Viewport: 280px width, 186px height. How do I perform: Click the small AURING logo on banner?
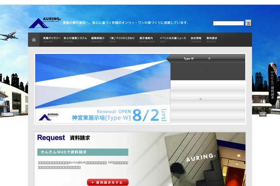(x=49, y=117)
